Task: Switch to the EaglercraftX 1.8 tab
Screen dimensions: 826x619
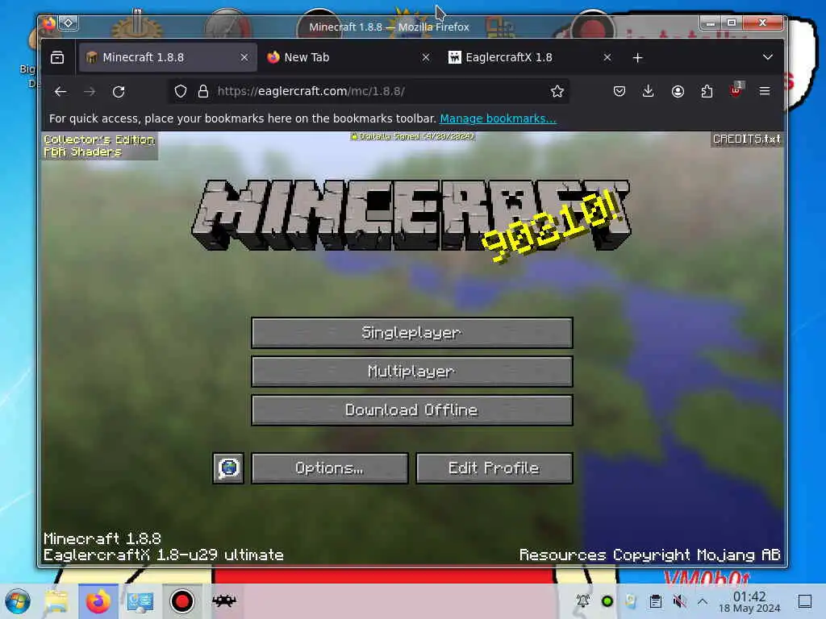Action: click(x=530, y=57)
